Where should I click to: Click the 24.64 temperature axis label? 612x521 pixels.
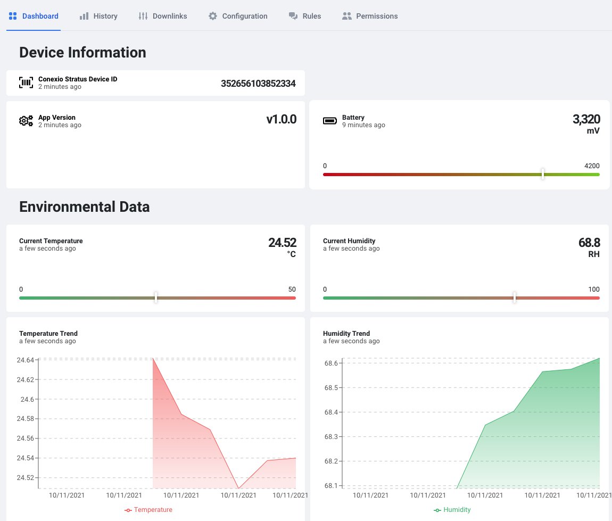[x=26, y=360]
